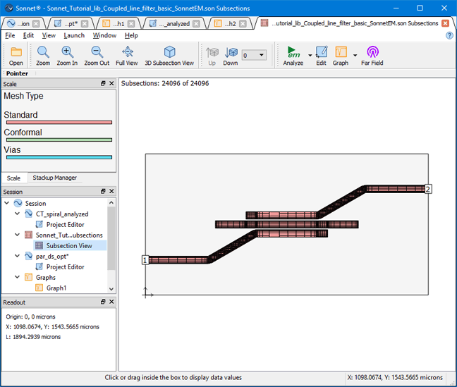The image size is (457, 387).
Task: Click the Session panel scroll-up arrow
Action: pyautogui.click(x=111, y=202)
